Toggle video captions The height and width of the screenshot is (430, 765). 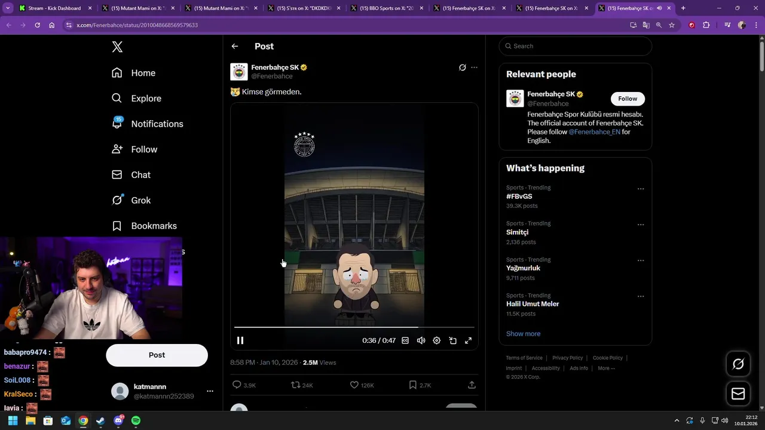pos(405,340)
